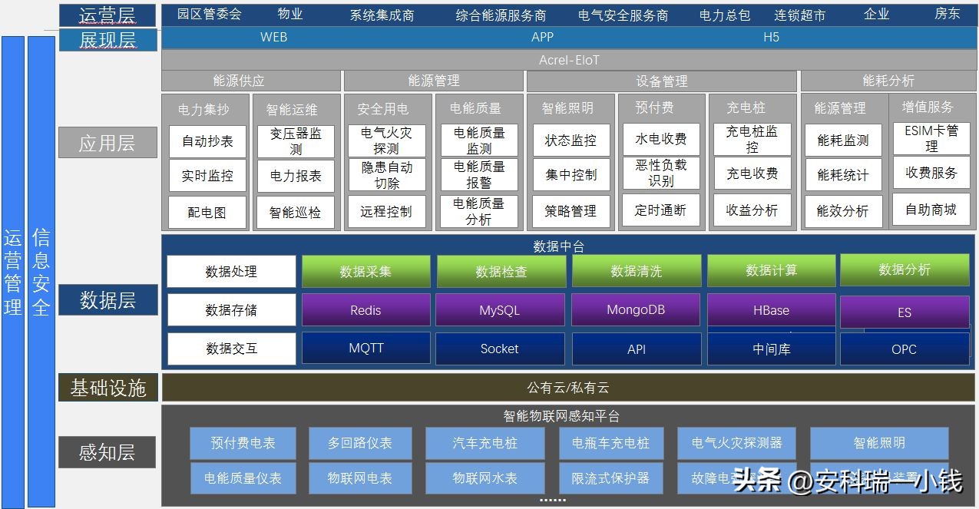This screenshot has width=979, height=509.
Task: Expand the 设备管理 section header
Action: (660, 80)
